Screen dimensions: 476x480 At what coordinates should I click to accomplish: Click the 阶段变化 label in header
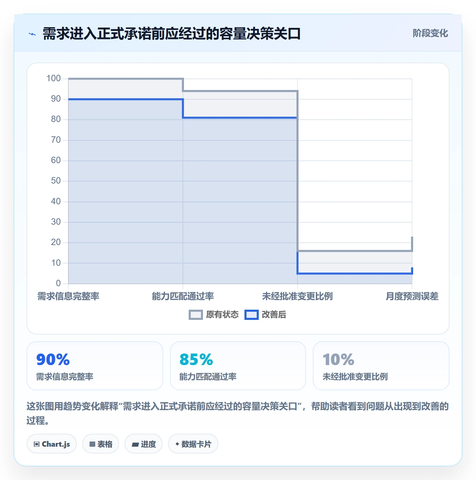coord(430,33)
